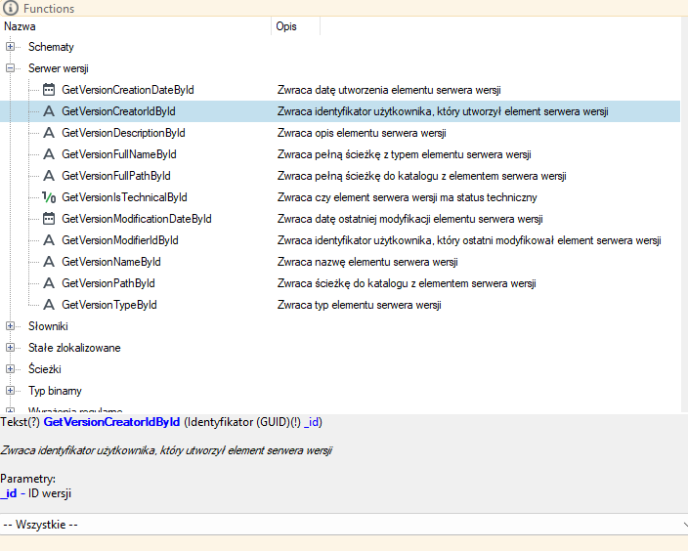Expand the Słowniki tree node

tap(10, 326)
